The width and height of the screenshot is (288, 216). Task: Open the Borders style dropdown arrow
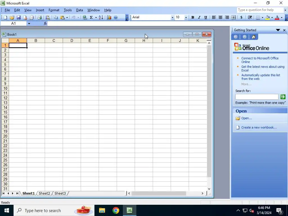click(262, 17)
